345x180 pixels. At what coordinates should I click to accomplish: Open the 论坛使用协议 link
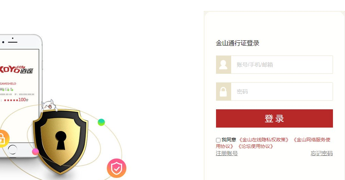point(256,146)
